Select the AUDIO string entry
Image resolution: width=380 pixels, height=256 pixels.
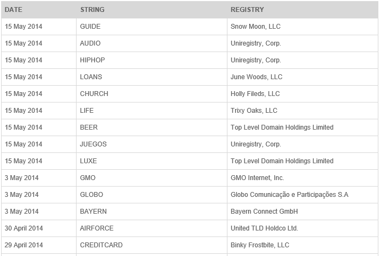point(90,43)
